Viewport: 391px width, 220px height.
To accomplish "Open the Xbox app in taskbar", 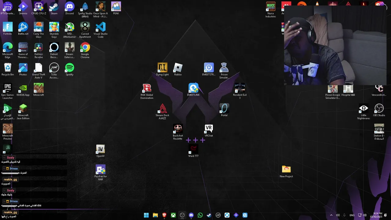I will pyautogui.click(x=173, y=215).
